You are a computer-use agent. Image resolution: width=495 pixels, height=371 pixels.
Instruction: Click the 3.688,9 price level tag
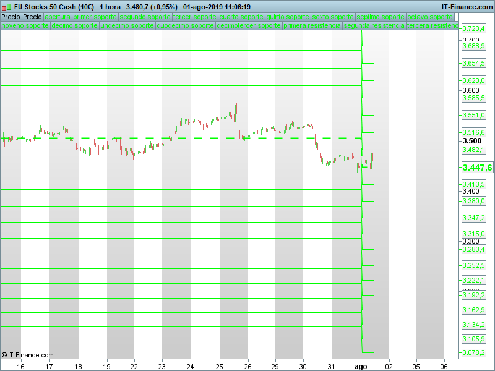coord(473,46)
